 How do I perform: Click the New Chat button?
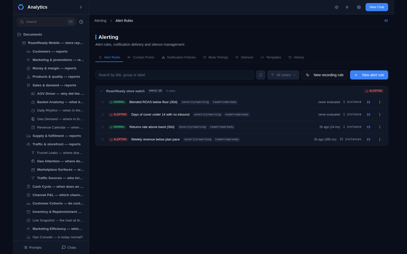pos(377,7)
